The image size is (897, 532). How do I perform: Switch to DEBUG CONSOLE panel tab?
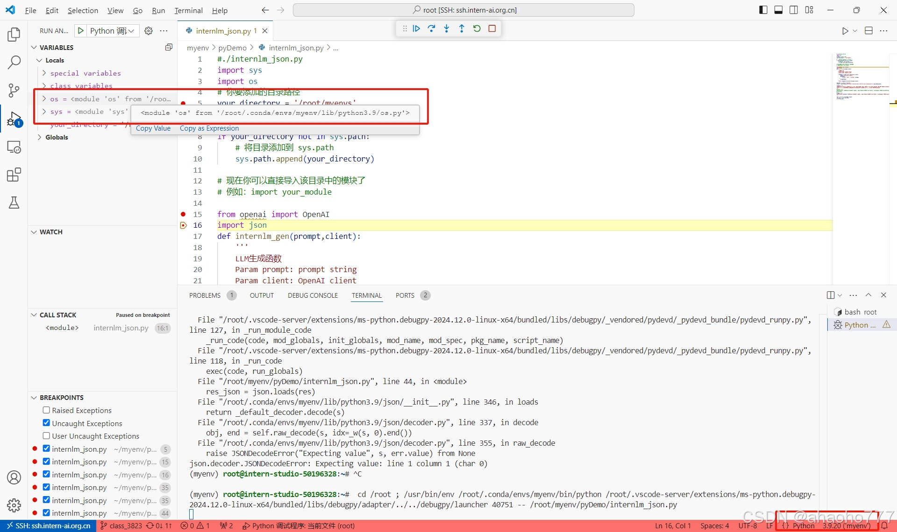(x=313, y=295)
